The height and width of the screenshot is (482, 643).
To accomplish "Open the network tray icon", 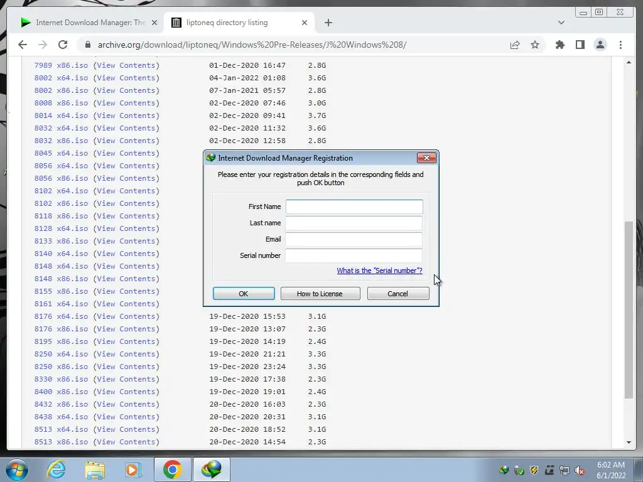I will tap(565, 470).
